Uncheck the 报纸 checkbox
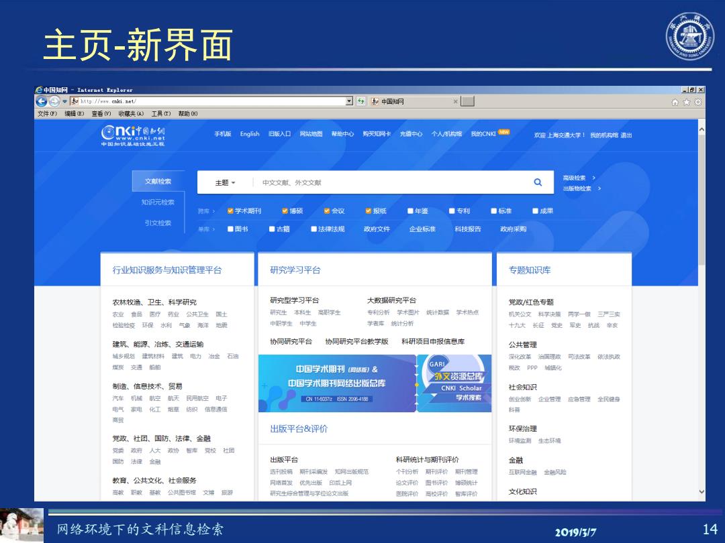This screenshot has height=543, width=725. tap(369, 211)
